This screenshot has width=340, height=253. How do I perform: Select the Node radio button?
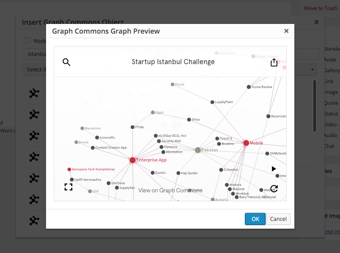point(27,41)
